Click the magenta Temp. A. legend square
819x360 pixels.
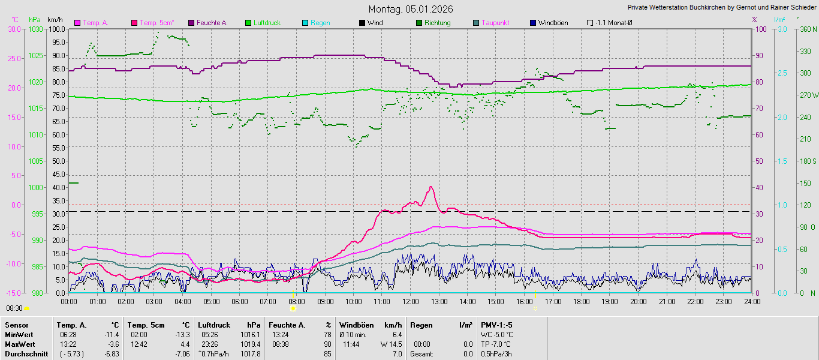pos(77,23)
